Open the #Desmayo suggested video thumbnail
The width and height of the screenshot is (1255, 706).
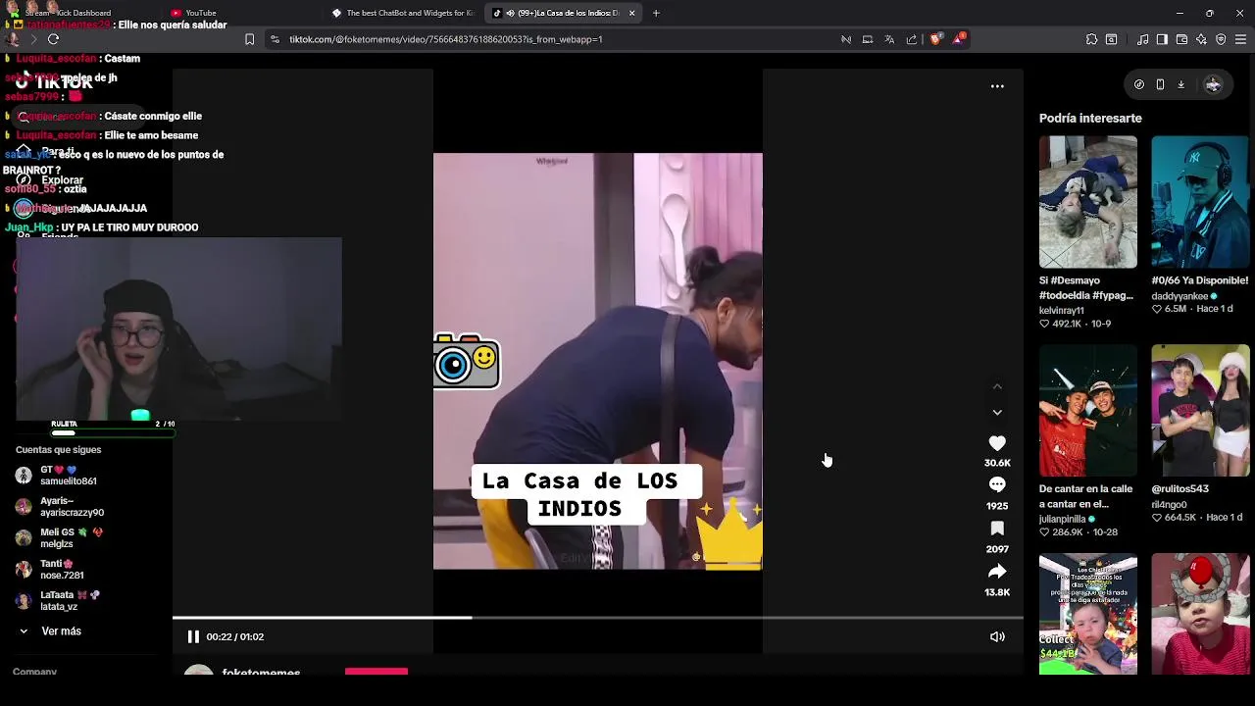coord(1088,202)
